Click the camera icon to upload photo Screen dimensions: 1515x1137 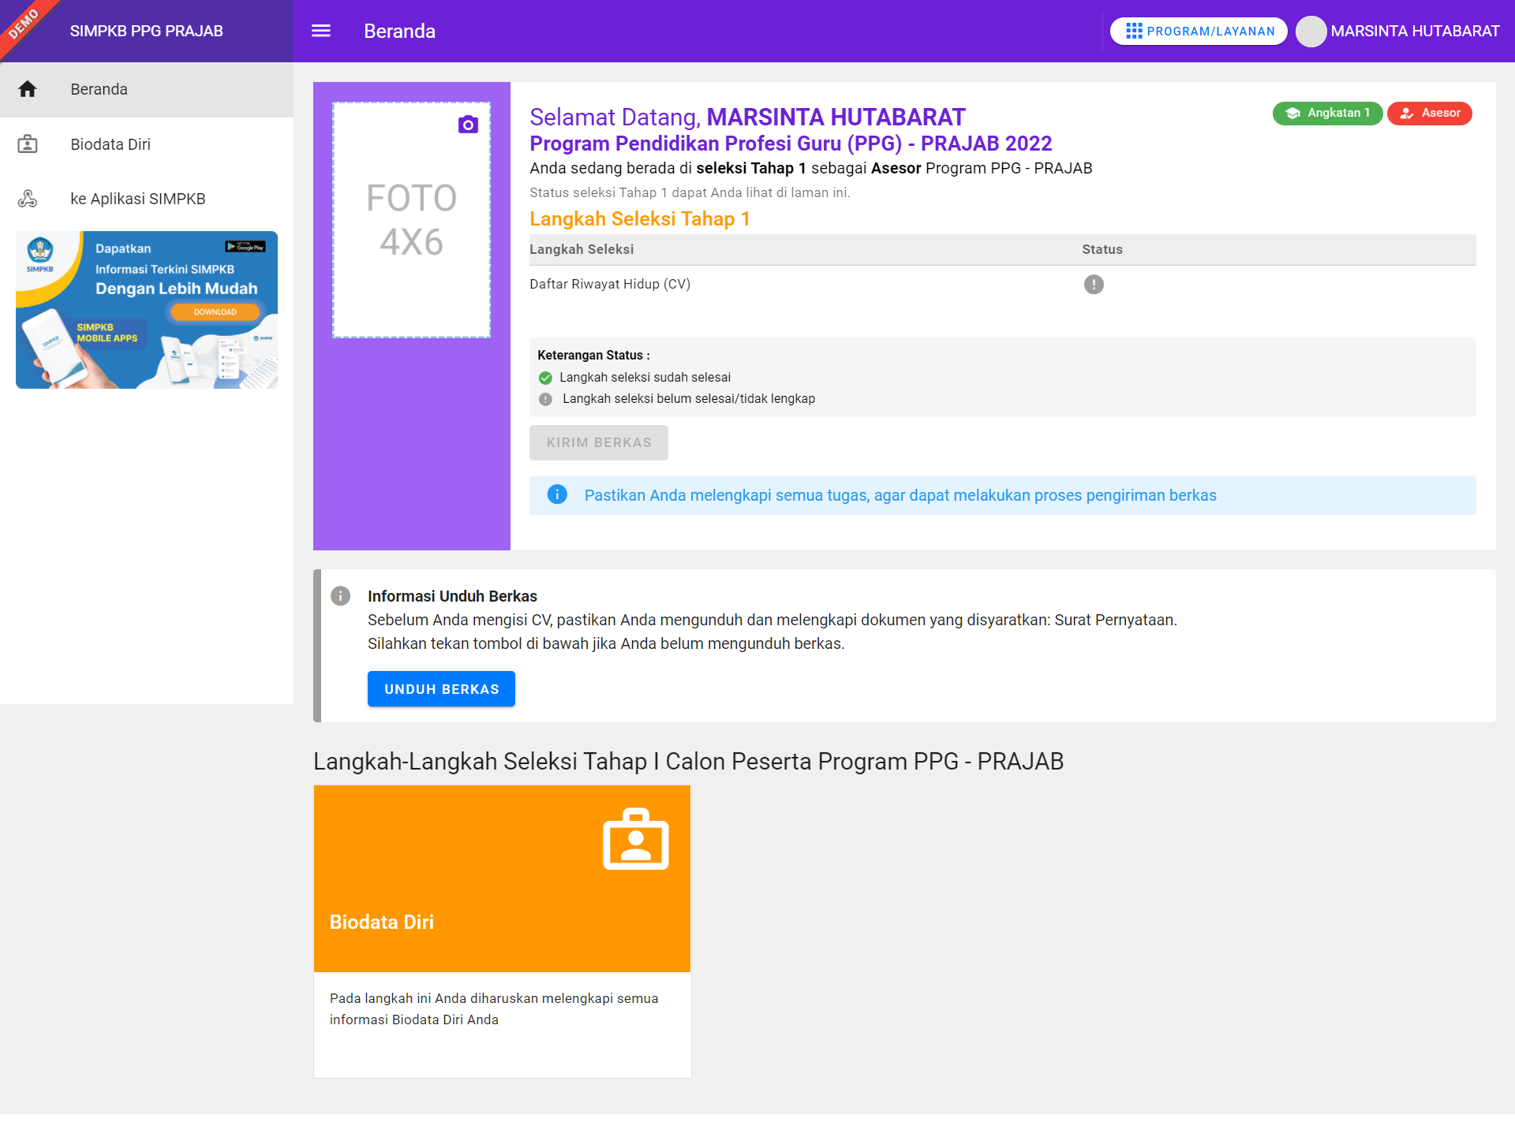click(468, 125)
